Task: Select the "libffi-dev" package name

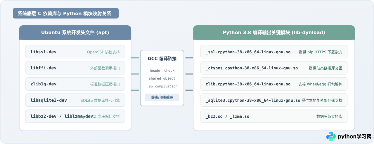Action: pos(44,68)
